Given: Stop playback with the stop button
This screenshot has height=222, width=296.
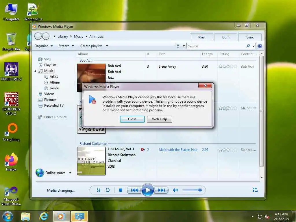Looking at the screenshot, I should coord(121,190).
